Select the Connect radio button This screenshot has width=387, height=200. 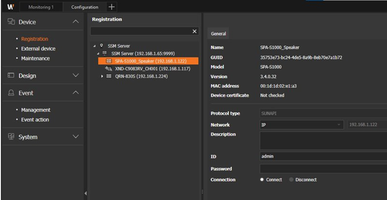pyautogui.click(x=262, y=180)
